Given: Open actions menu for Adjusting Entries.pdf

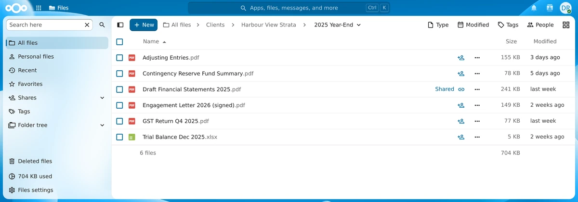Looking at the screenshot, I should point(477,57).
